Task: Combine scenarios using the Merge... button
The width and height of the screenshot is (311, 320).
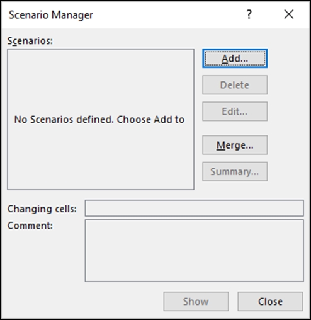Action: tap(235, 145)
